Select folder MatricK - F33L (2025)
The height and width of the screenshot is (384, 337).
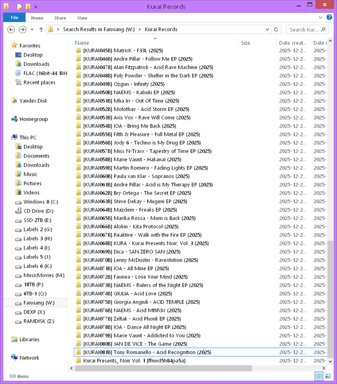pyautogui.click(x=123, y=50)
